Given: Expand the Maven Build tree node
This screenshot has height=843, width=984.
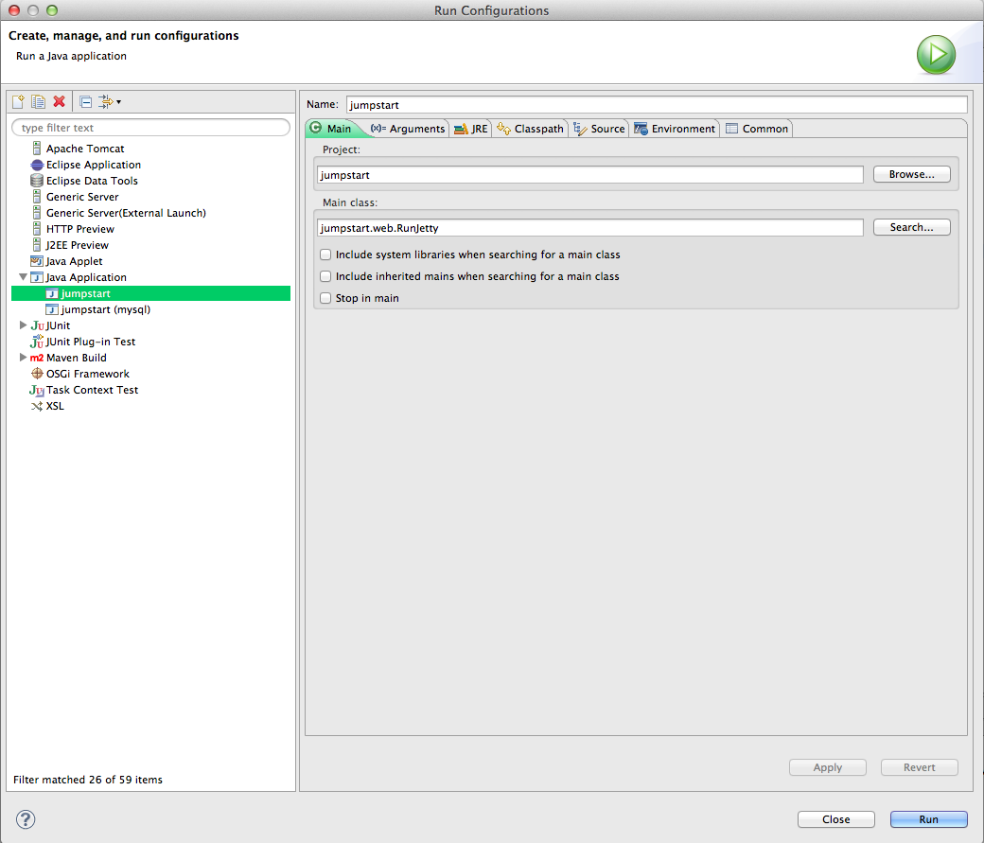Looking at the screenshot, I should coord(24,357).
